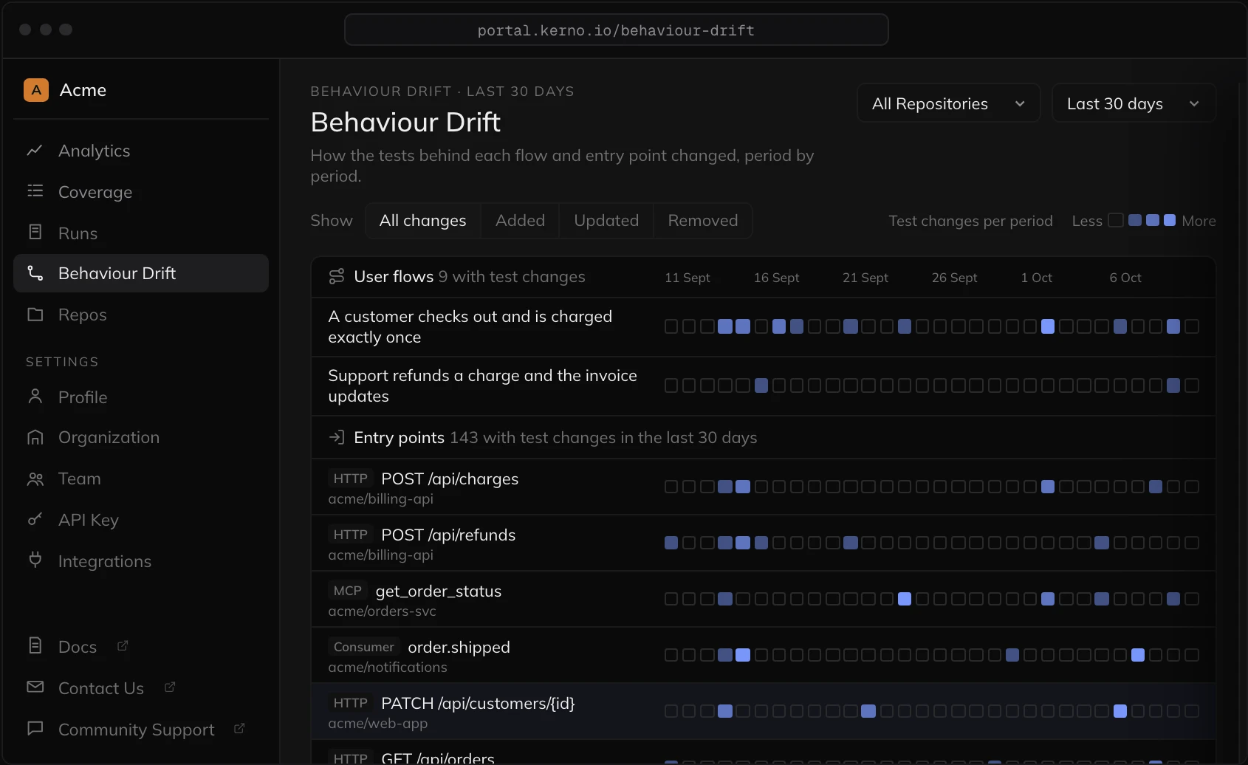Click the brightest 'More' legend swatch
This screenshot has height=765, width=1248.
1170,220
